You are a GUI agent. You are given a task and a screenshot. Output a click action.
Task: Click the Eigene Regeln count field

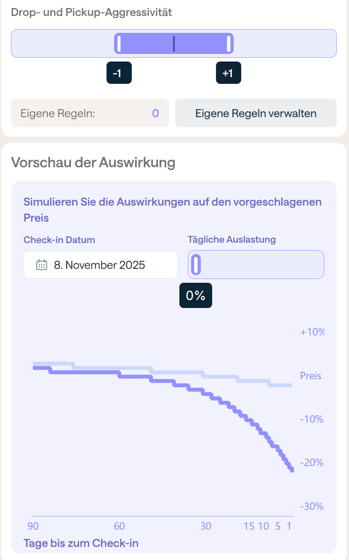click(x=90, y=113)
